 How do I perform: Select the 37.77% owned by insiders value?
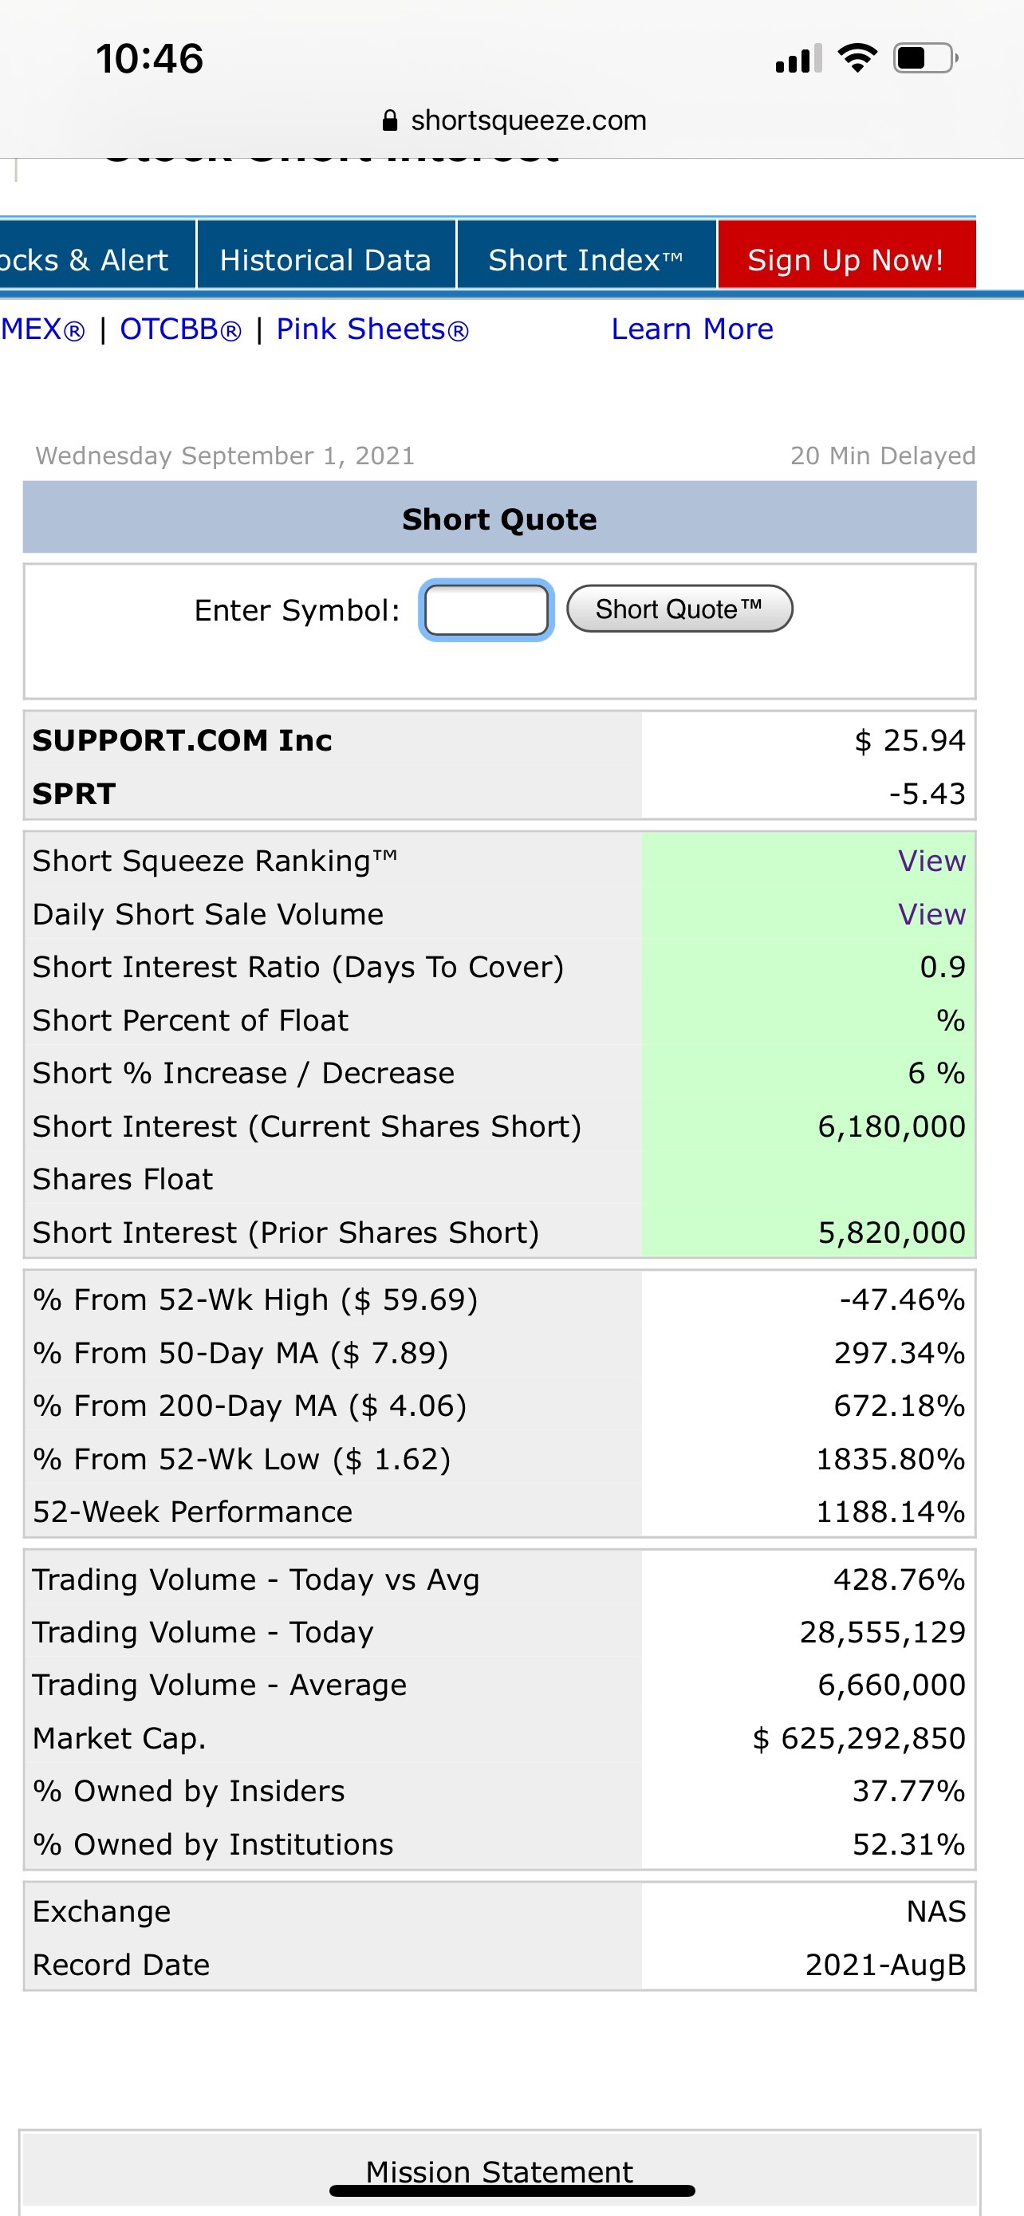(909, 1792)
